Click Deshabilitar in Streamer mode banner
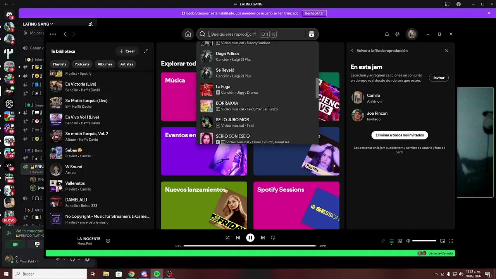Screen dimensions: 496x279 click(x=314, y=13)
